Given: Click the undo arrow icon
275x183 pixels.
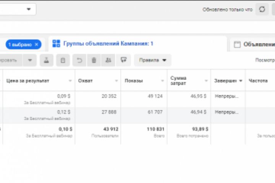Looking at the screenshot, I should pos(79,60).
